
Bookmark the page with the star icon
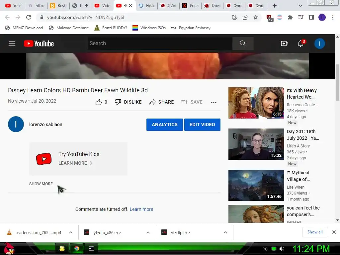pos(256,17)
